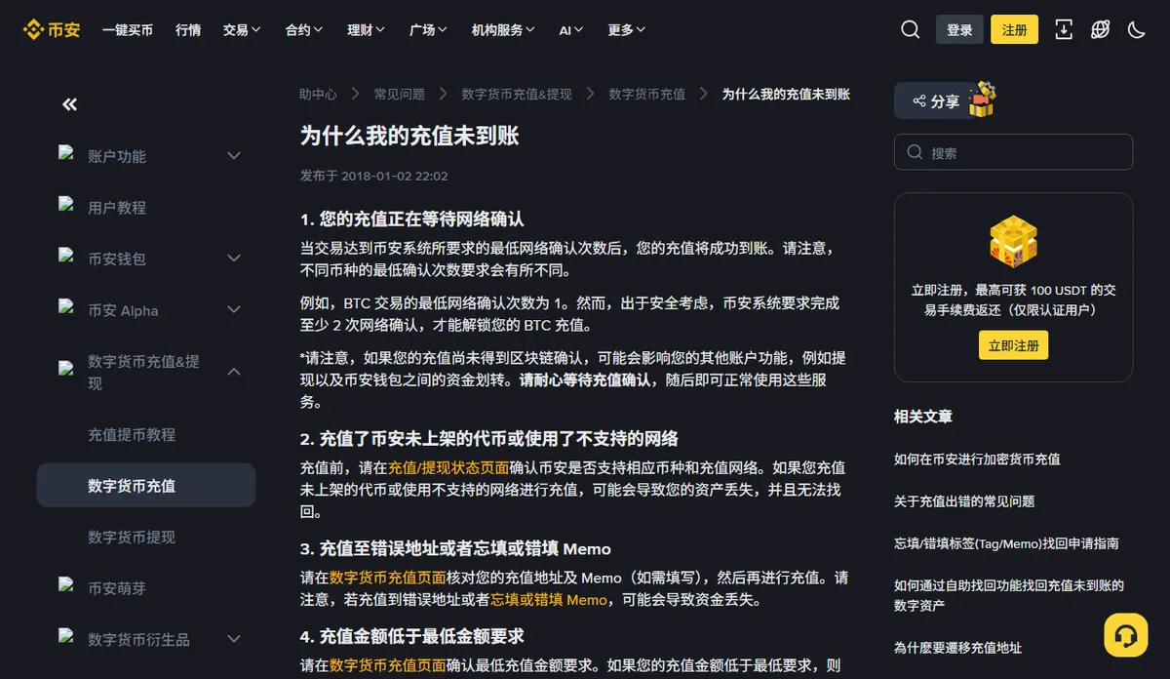
Task: Click the 立即注册 promo button
Action: [1014, 345]
